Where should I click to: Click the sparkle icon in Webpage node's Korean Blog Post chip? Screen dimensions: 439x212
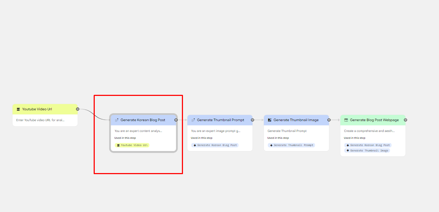tap(348, 145)
